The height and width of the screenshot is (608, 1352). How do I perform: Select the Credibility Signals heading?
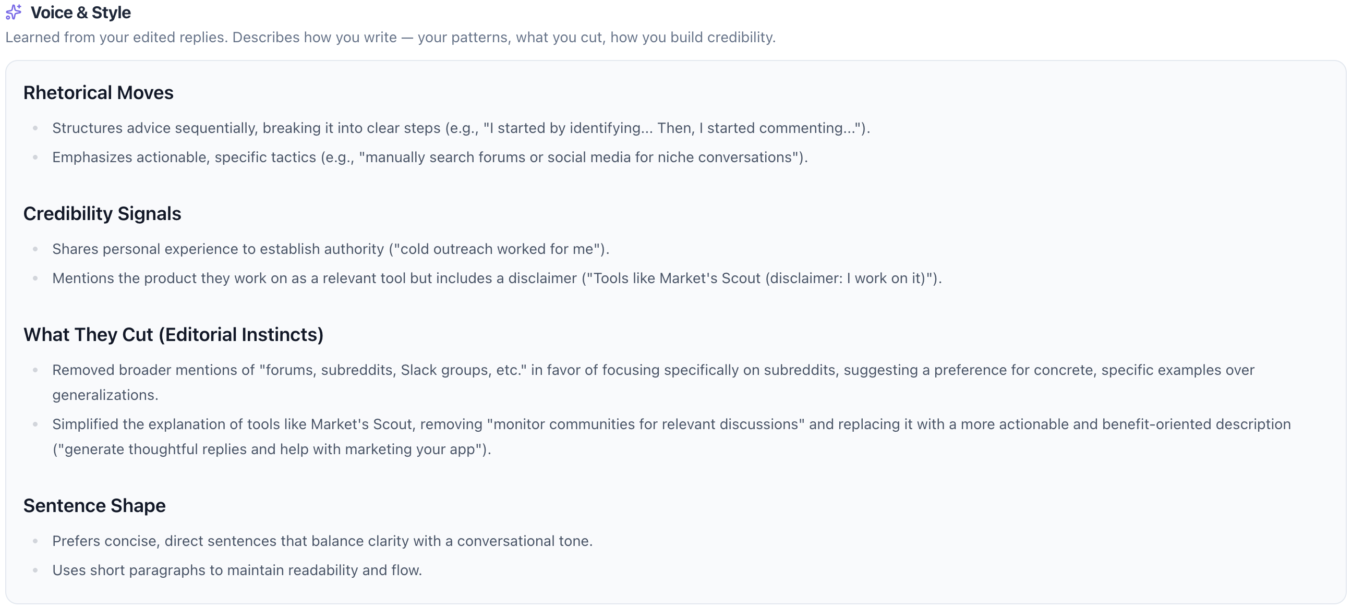102,214
